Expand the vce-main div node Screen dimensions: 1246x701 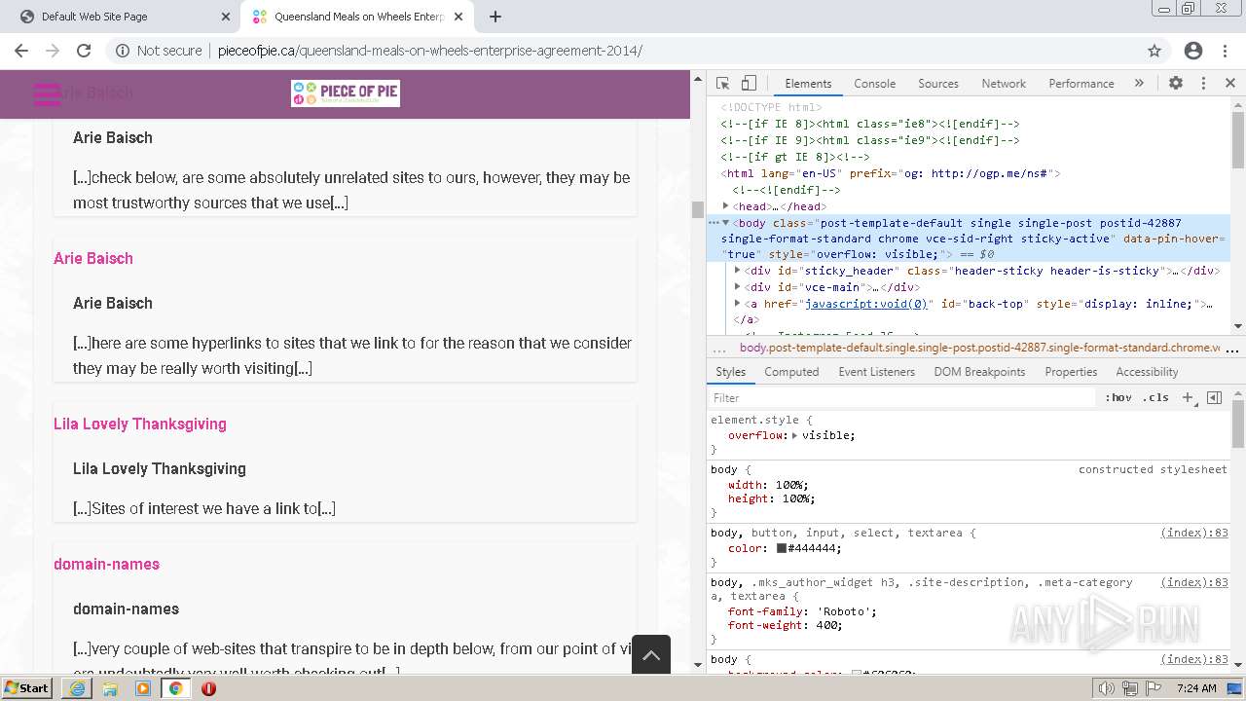pos(738,287)
